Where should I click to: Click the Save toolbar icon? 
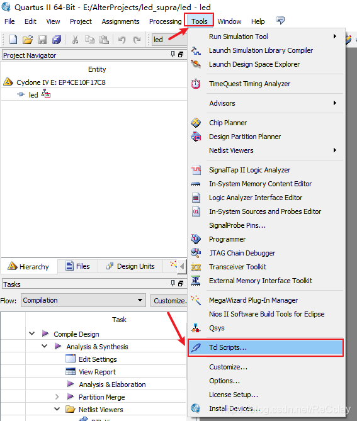coord(42,40)
